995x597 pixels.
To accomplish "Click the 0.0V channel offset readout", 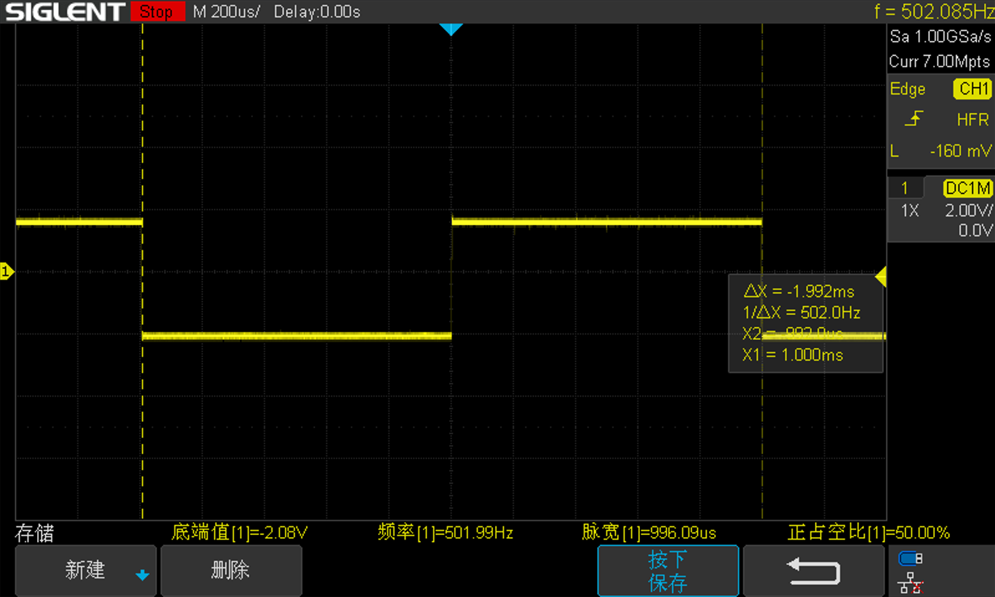I will 975,230.
